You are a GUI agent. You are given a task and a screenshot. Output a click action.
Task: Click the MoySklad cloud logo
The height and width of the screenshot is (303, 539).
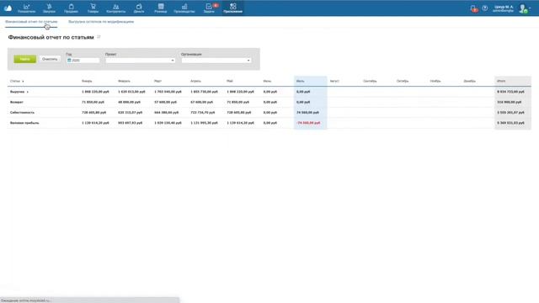coord(8,8)
